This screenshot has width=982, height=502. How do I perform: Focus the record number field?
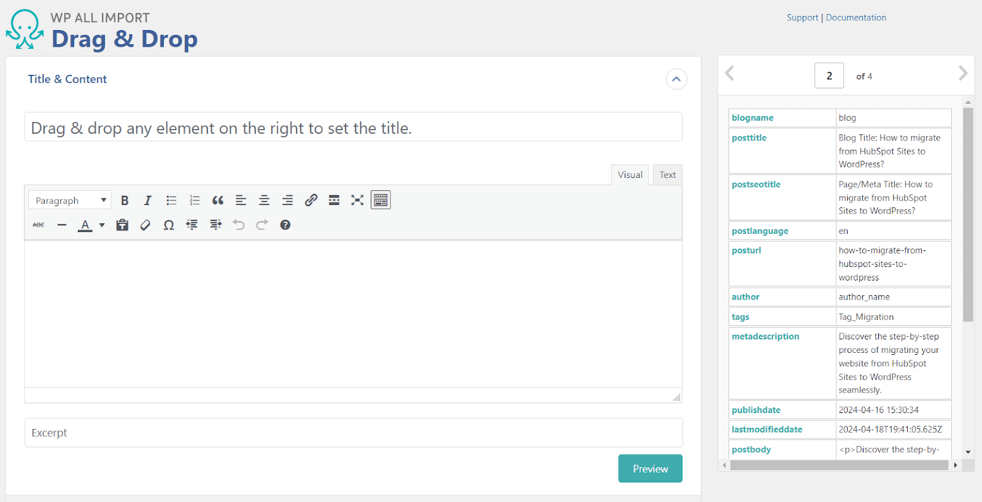pyautogui.click(x=829, y=75)
